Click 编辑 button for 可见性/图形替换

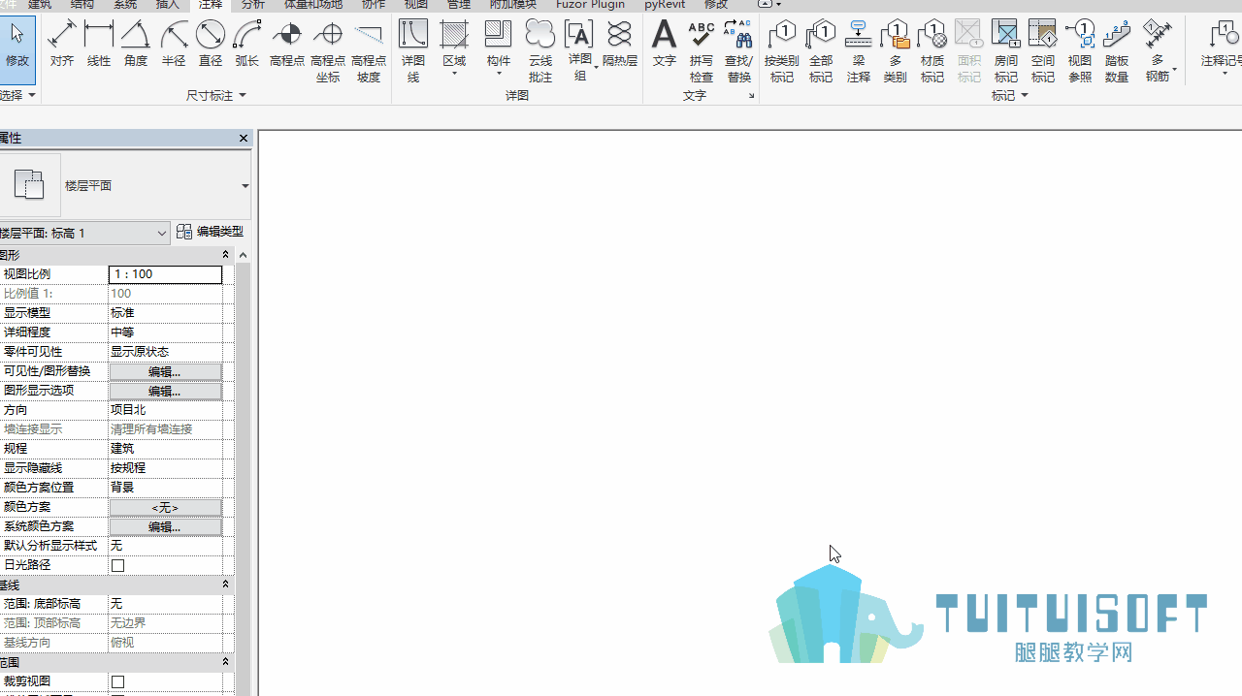[165, 371]
